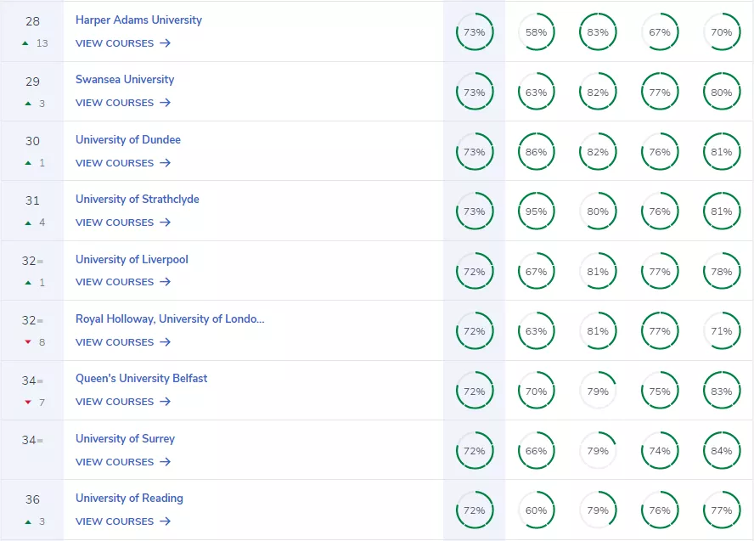
Task: Click the red down arrow for Royal Holloway rank change
Action: click(28, 342)
